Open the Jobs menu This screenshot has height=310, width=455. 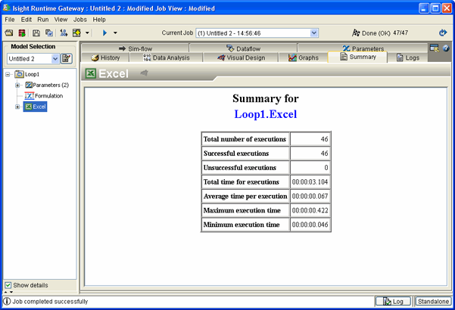pyautogui.click(x=79, y=19)
